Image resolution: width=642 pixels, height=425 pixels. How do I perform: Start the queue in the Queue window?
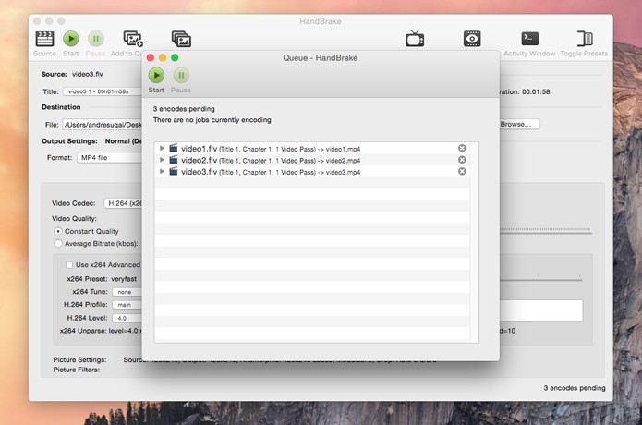(x=156, y=80)
